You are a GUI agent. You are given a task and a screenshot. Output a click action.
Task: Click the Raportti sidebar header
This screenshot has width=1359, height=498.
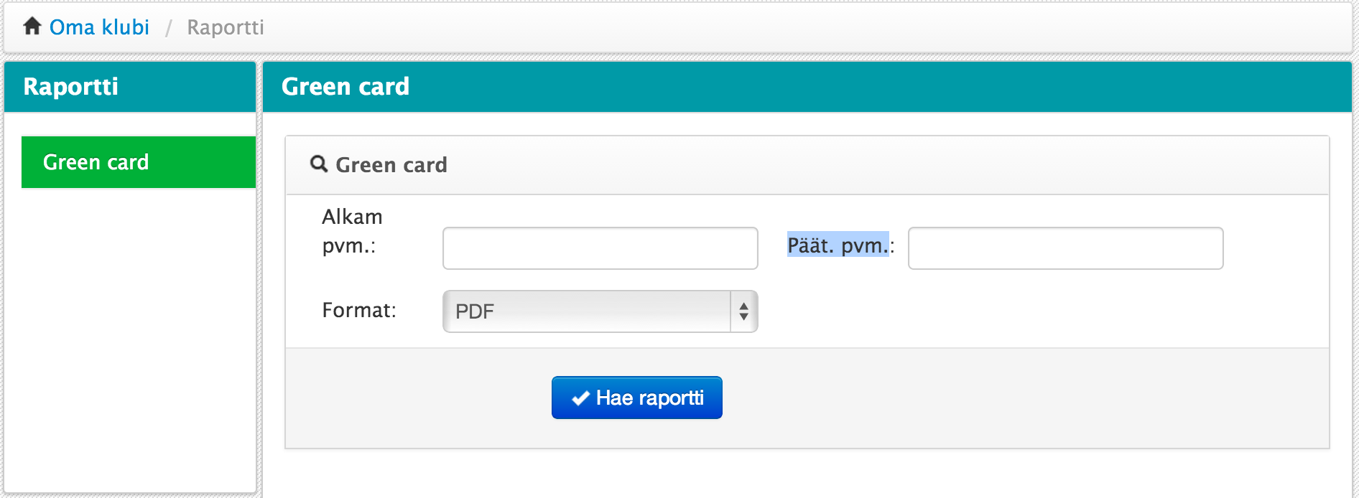[130, 87]
